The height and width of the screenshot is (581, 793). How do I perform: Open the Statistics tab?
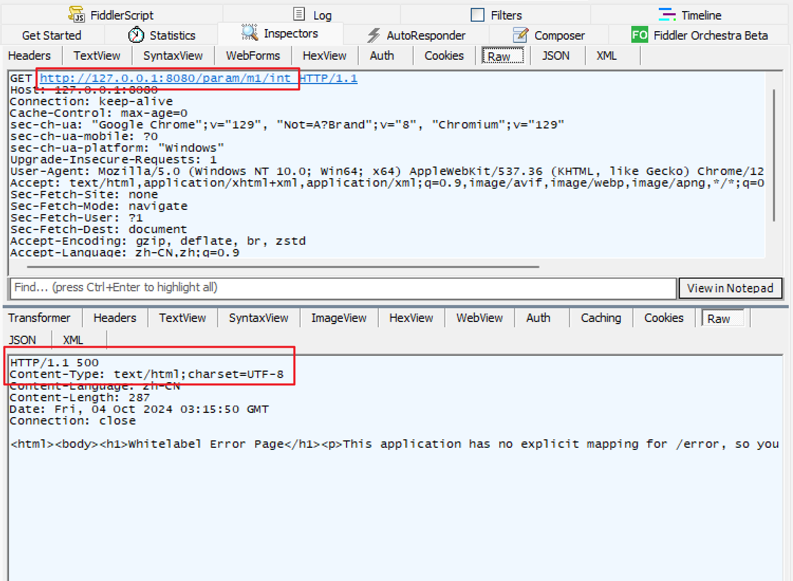[172, 35]
